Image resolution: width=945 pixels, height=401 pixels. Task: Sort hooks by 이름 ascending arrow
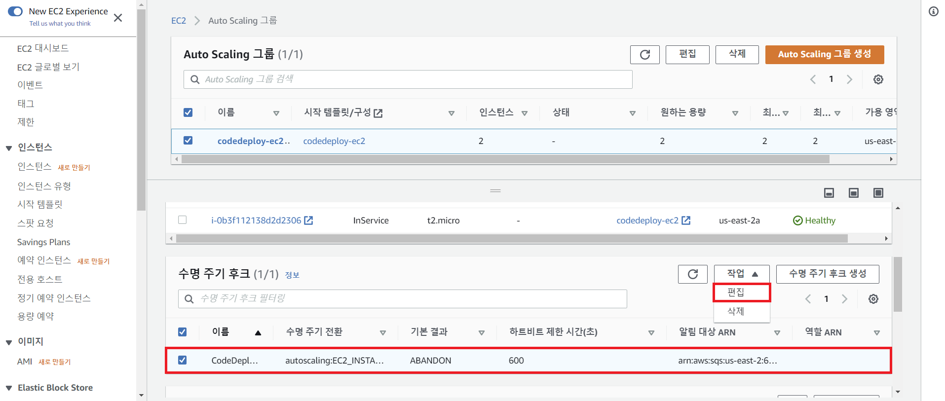click(258, 333)
